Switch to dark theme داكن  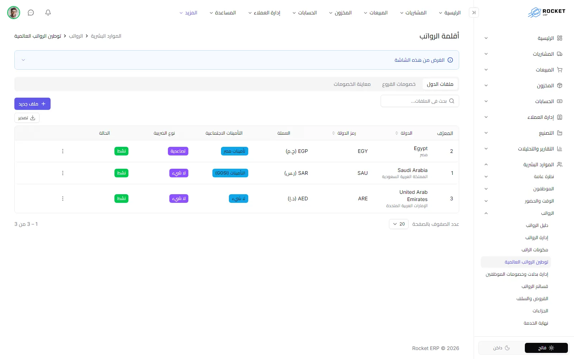pos(502,348)
